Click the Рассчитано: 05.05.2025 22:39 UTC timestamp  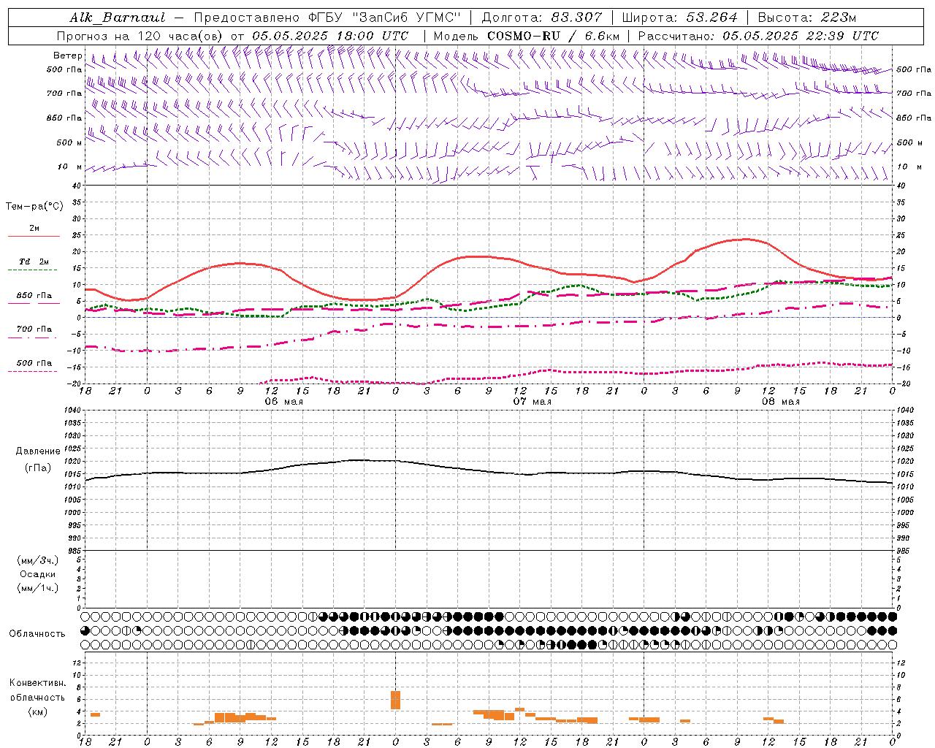coord(758,36)
